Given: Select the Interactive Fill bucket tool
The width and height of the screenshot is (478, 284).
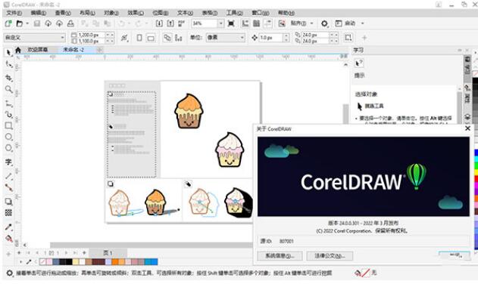Looking at the screenshot, I should 8,239.
